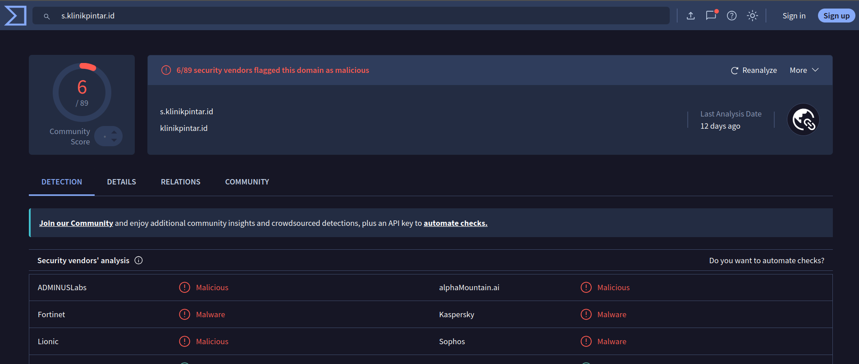Image resolution: width=859 pixels, height=364 pixels.
Task: Click Do you want to automate checks?
Action: [x=767, y=261]
